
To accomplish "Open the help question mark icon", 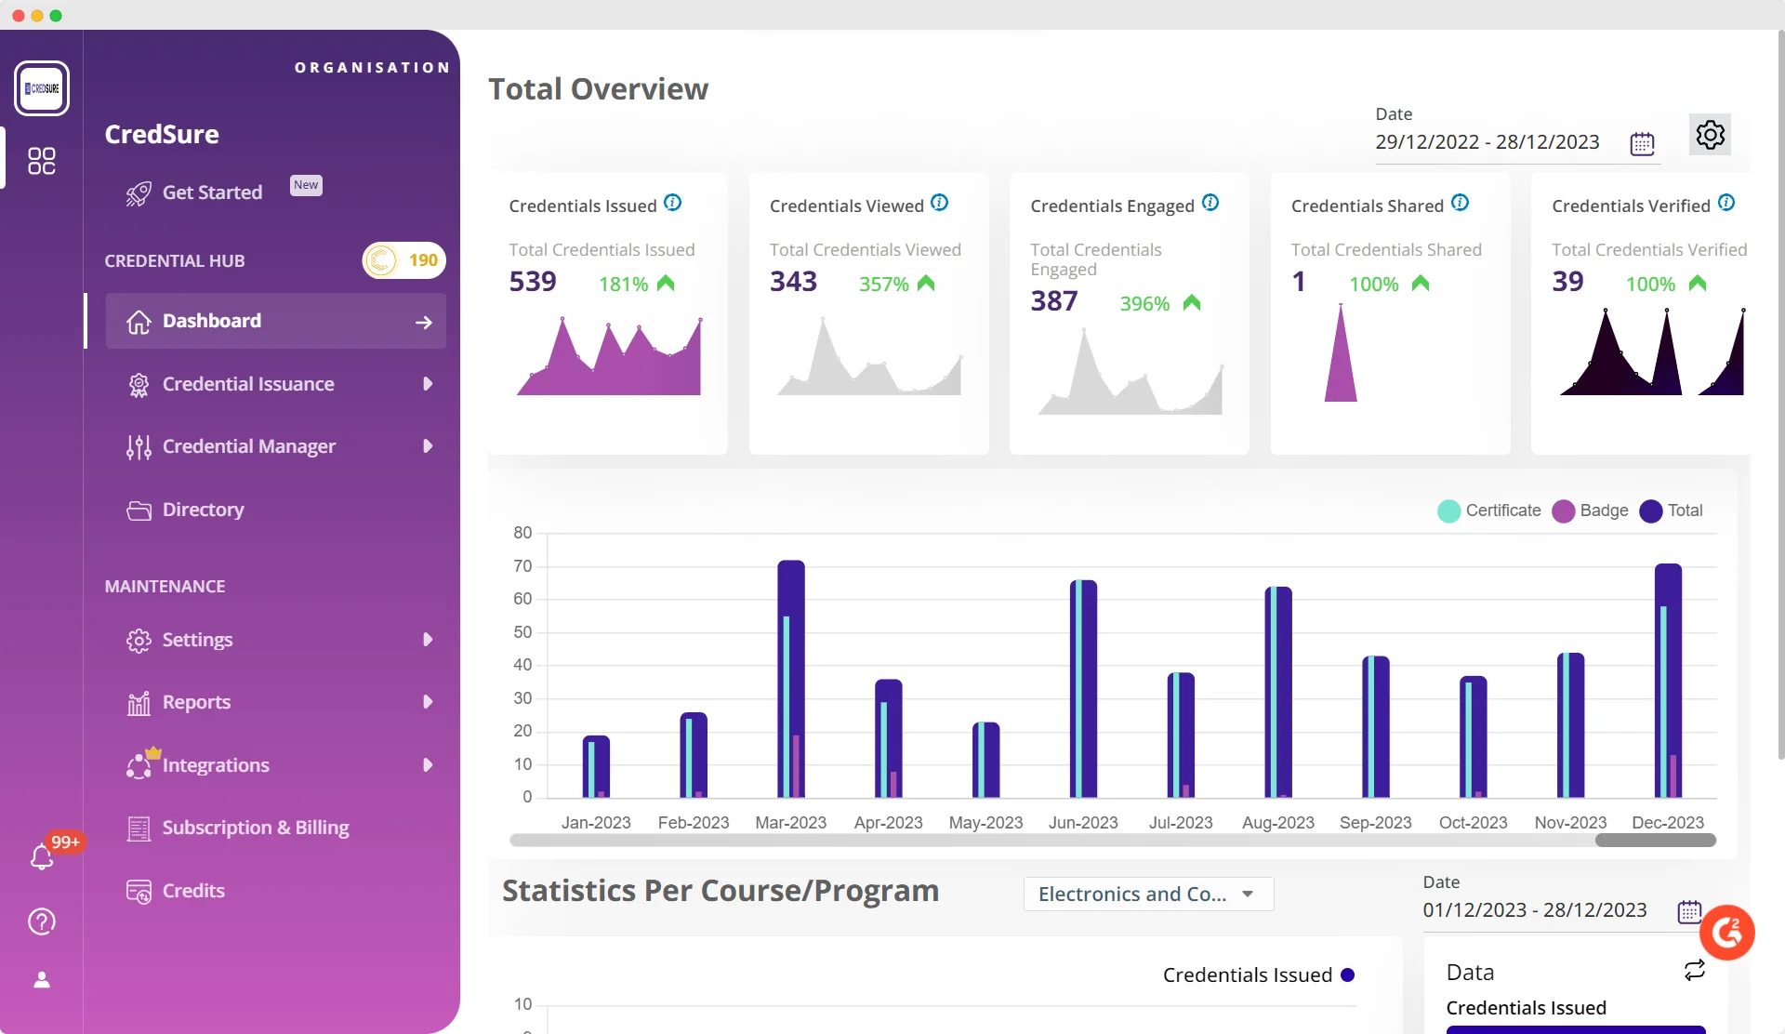I will (x=42, y=921).
